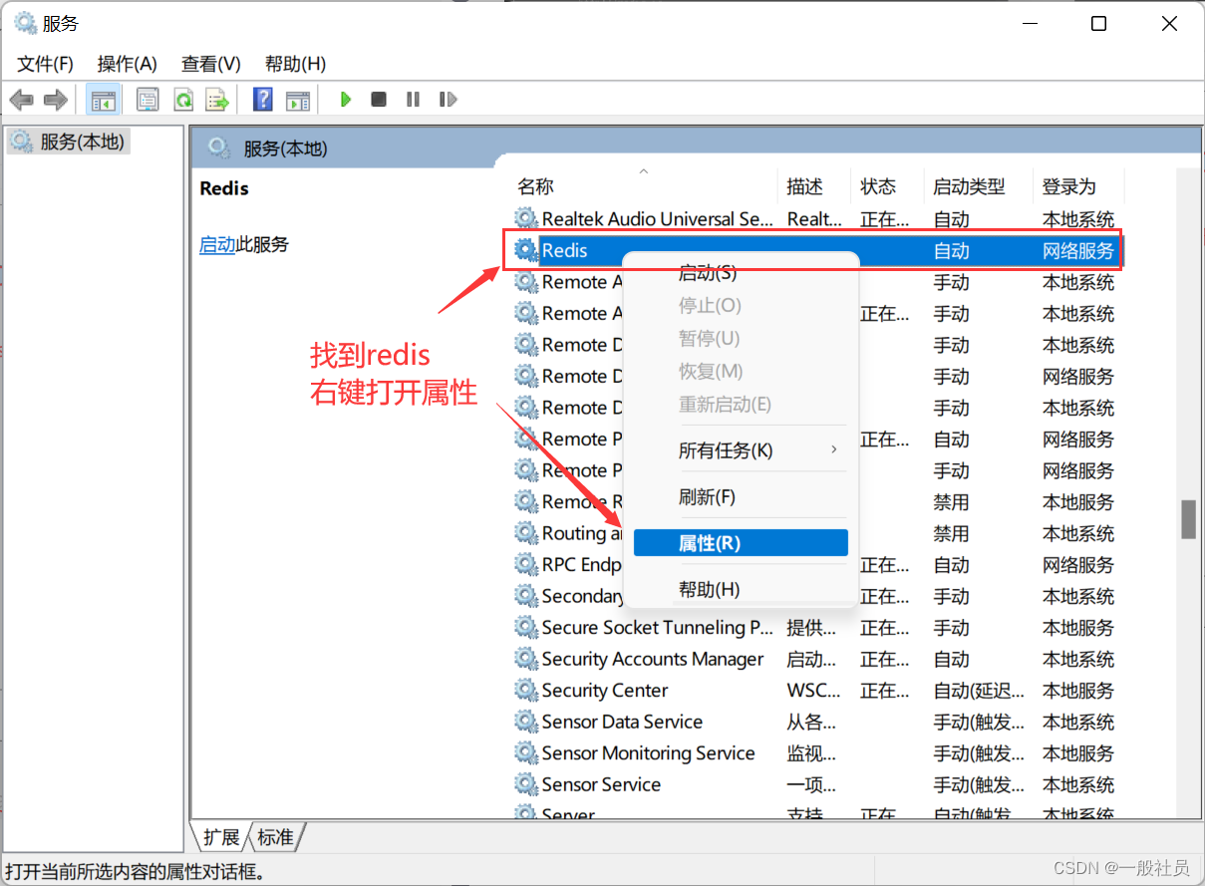Viewport: 1205px width, 886px height.
Task: Click the Back arrow toolbar icon
Action: pos(22,100)
